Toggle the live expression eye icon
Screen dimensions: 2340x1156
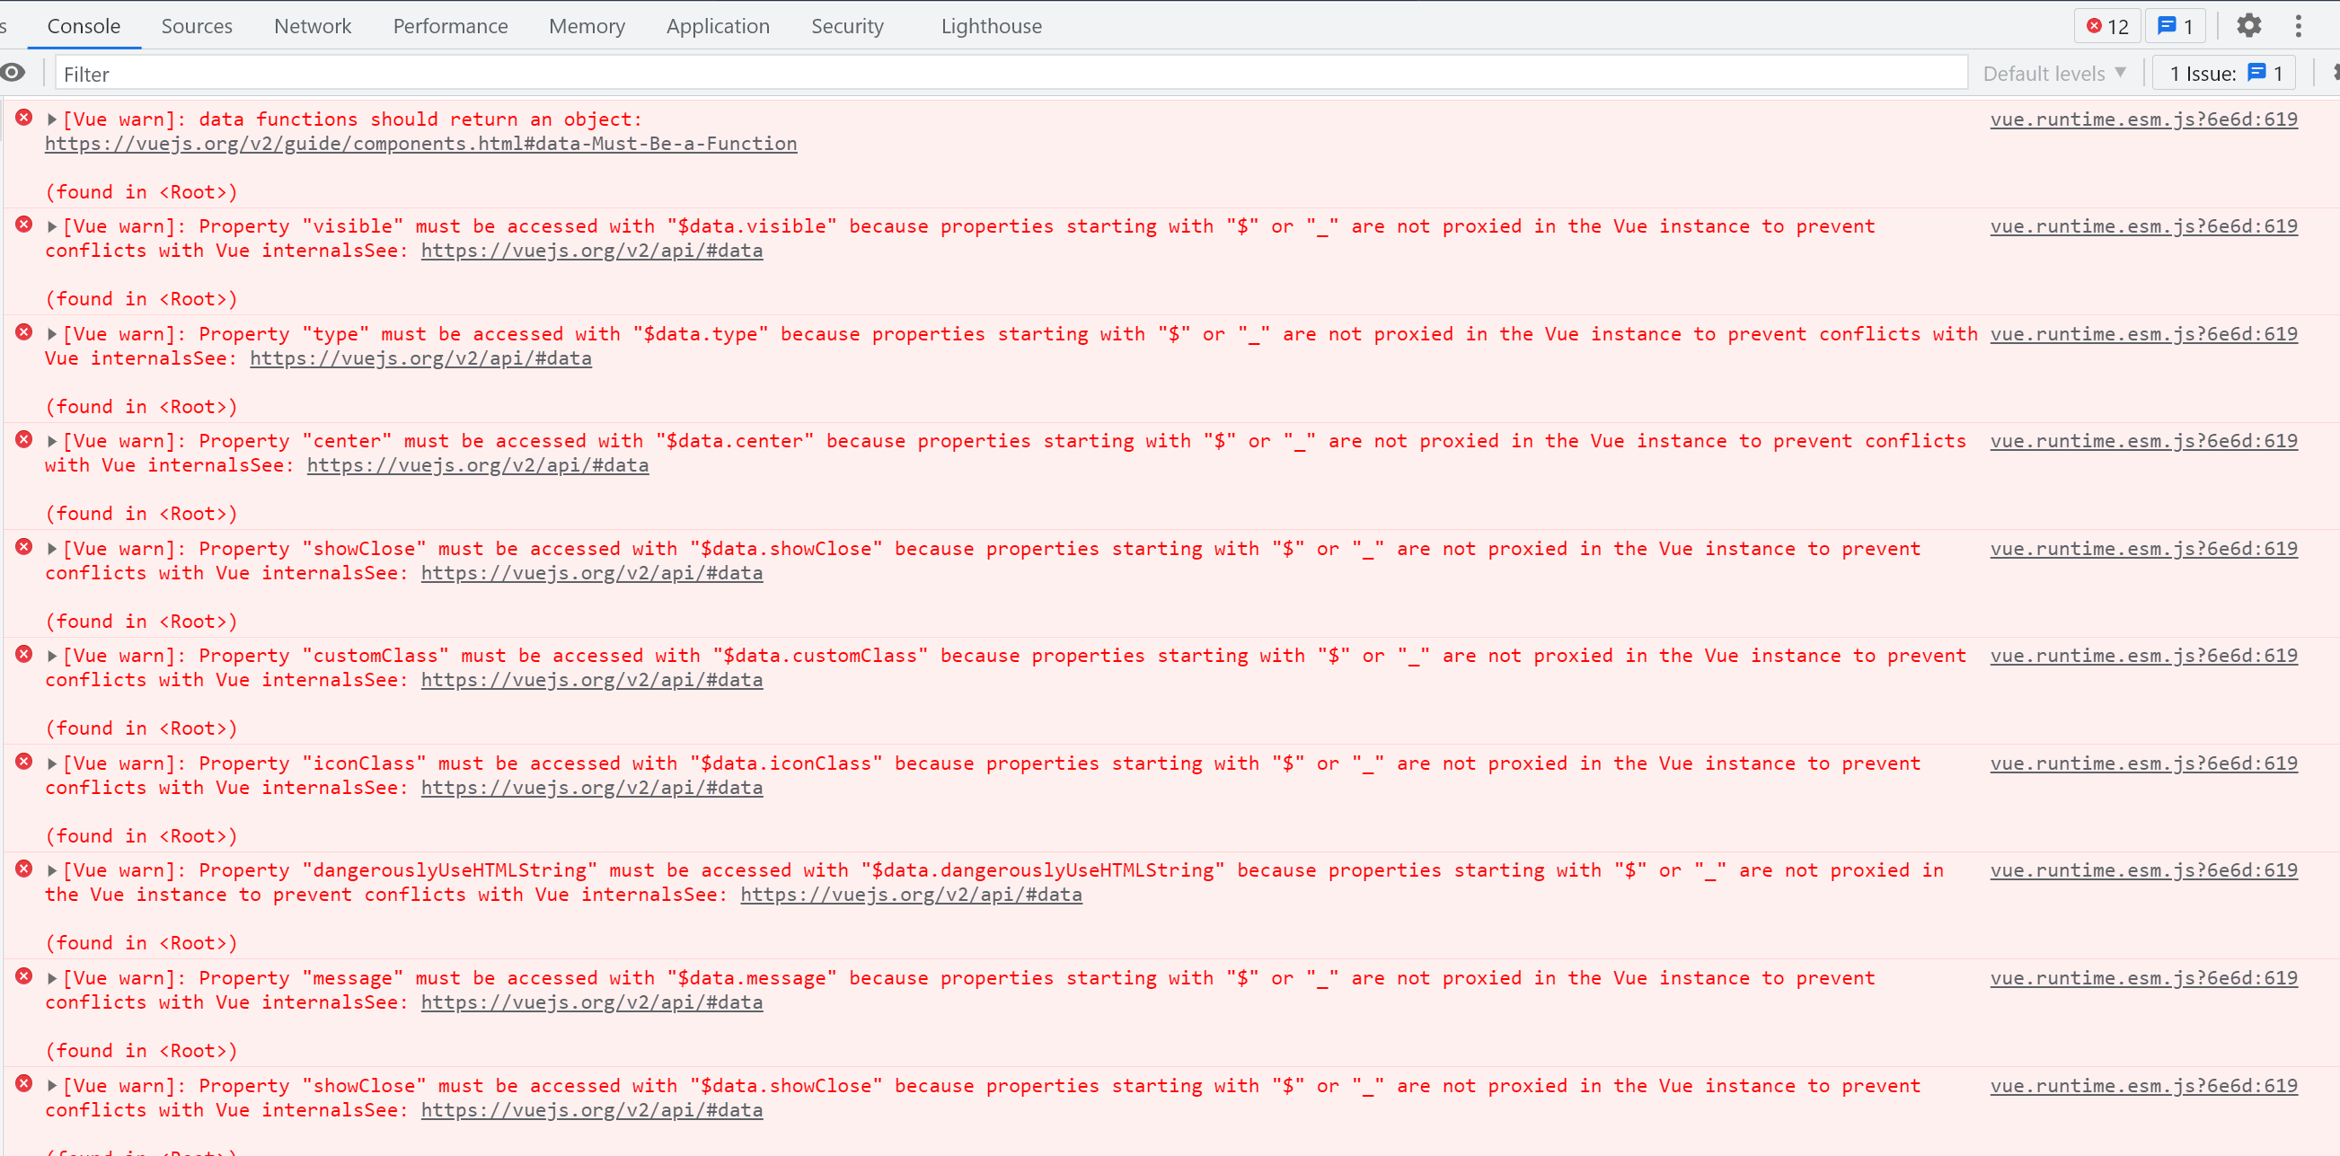coord(13,73)
